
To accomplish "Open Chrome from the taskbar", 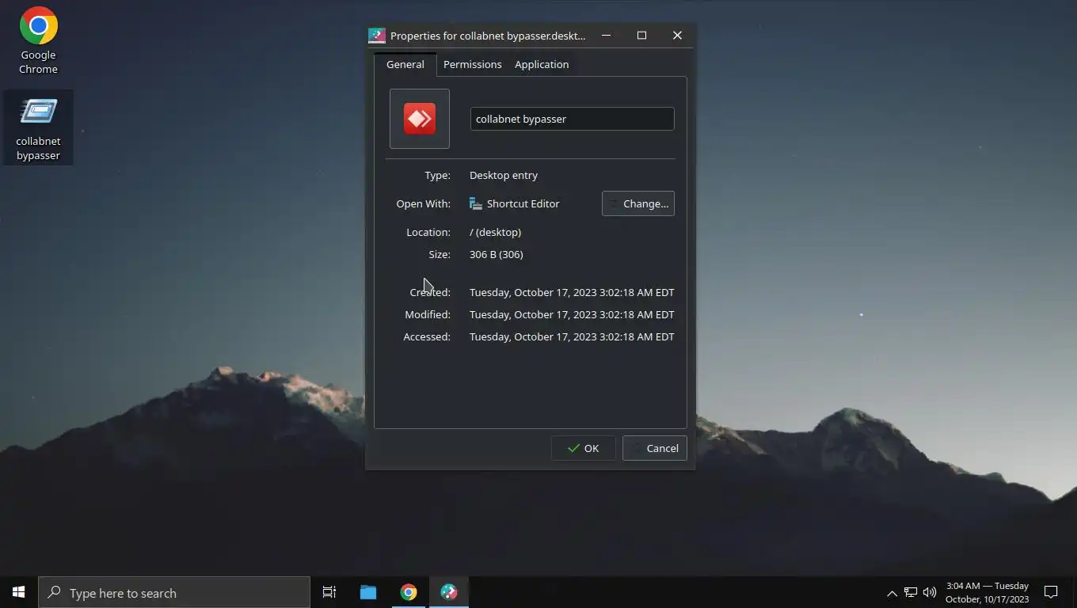I will pyautogui.click(x=409, y=592).
